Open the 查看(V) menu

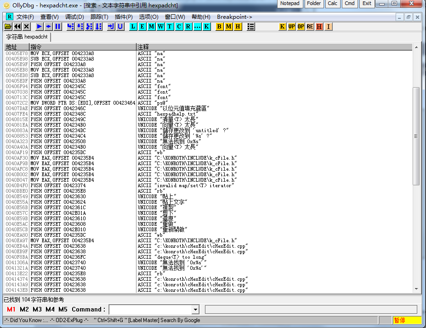[x=50, y=17]
